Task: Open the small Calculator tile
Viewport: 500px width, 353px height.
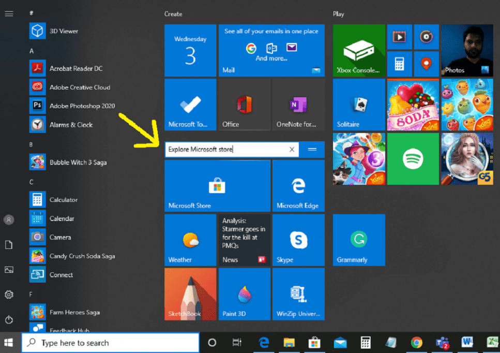Action: pyautogui.click(x=400, y=64)
